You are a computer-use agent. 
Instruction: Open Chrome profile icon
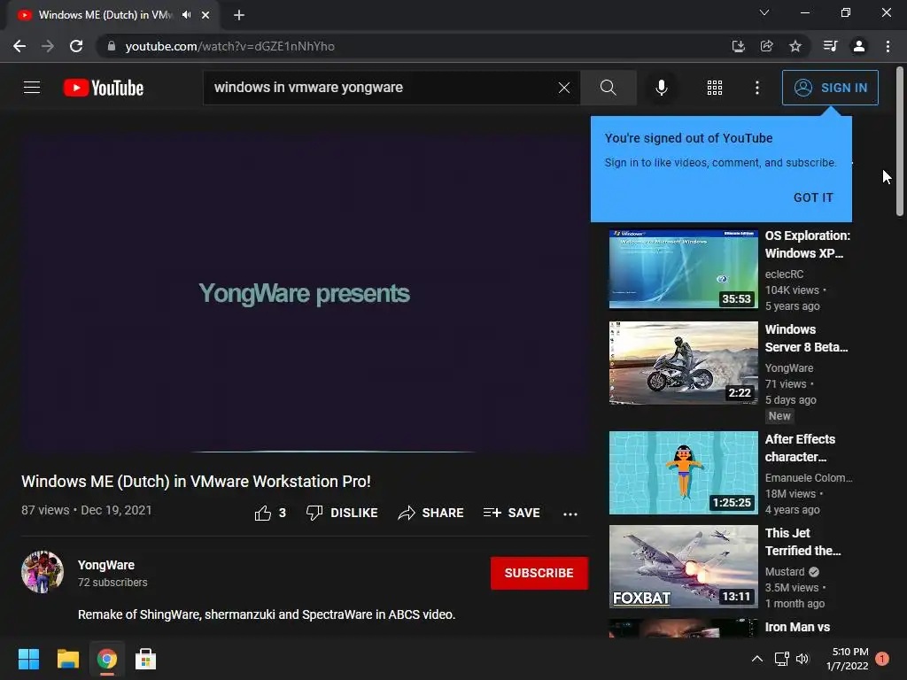pos(859,46)
